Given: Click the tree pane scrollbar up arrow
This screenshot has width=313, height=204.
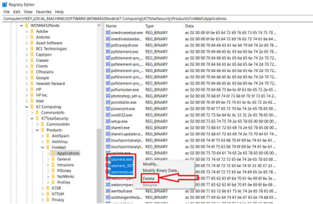Looking at the screenshot, I should pos(99,26).
